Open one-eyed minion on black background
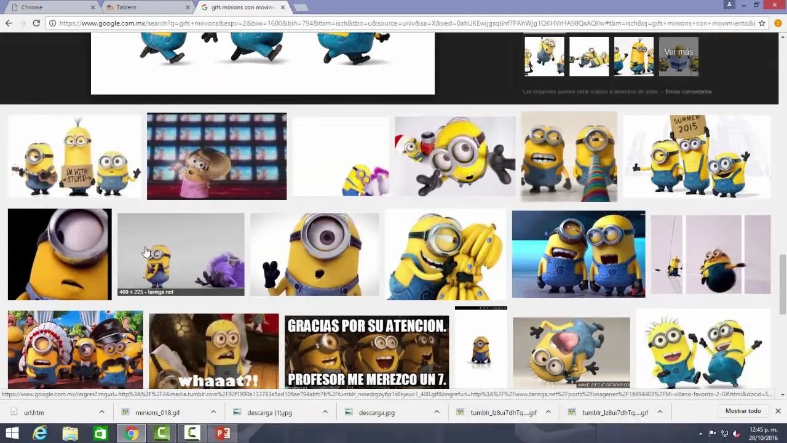The height and width of the screenshot is (443, 787). point(60,255)
